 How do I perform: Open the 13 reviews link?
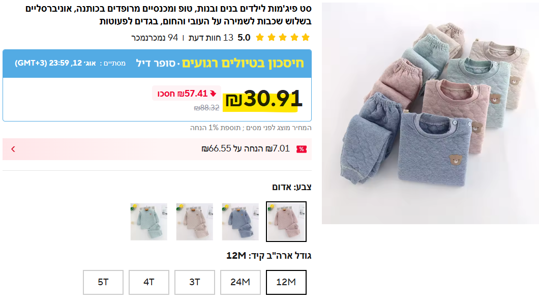click(x=211, y=38)
